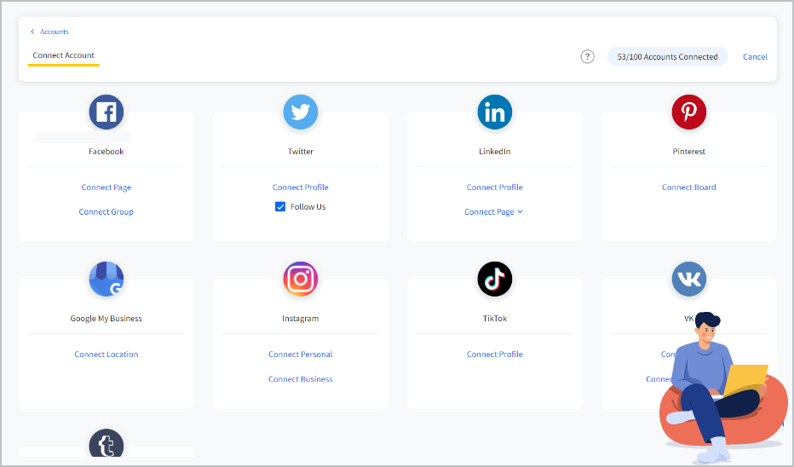Click the Follow Us label text
Image resolution: width=794 pixels, height=467 pixels.
click(308, 206)
